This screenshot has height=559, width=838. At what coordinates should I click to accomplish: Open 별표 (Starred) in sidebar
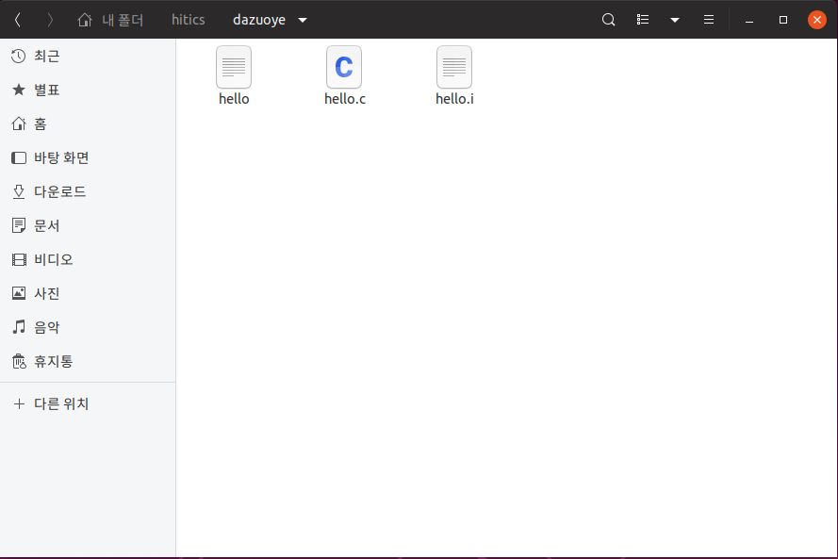[88, 90]
